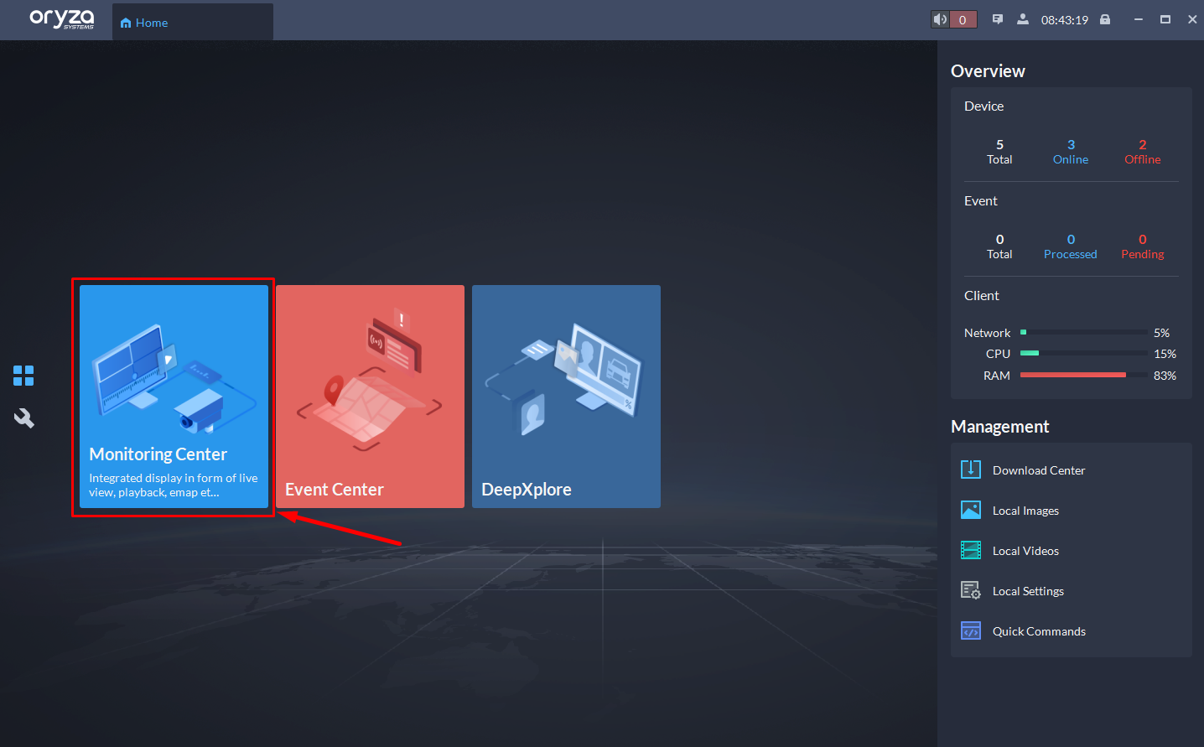Image resolution: width=1204 pixels, height=747 pixels.
Task: Maximize the Oryza client window
Action: tap(1165, 19)
